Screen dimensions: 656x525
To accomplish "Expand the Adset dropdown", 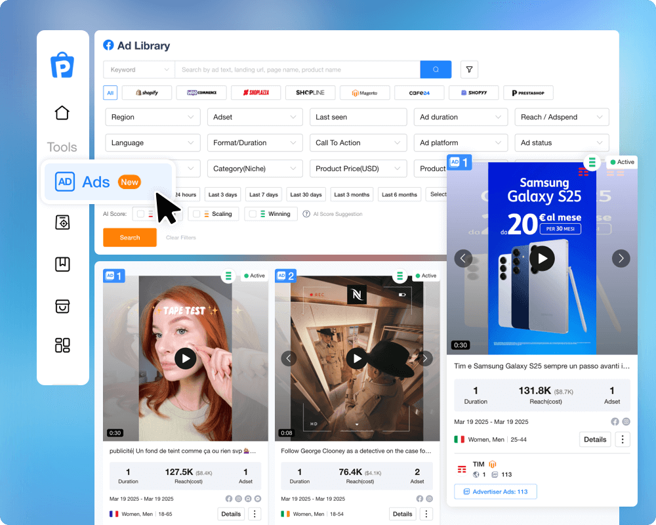I will pos(255,117).
